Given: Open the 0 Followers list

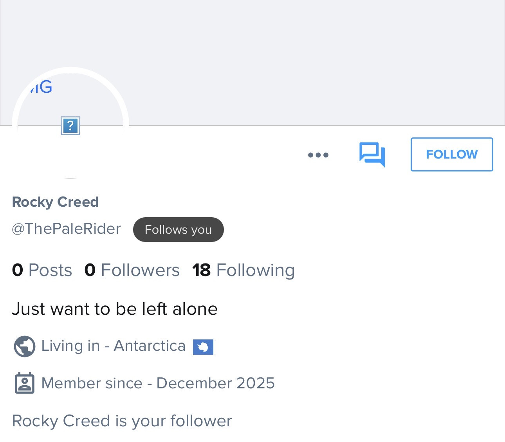Looking at the screenshot, I should [132, 270].
